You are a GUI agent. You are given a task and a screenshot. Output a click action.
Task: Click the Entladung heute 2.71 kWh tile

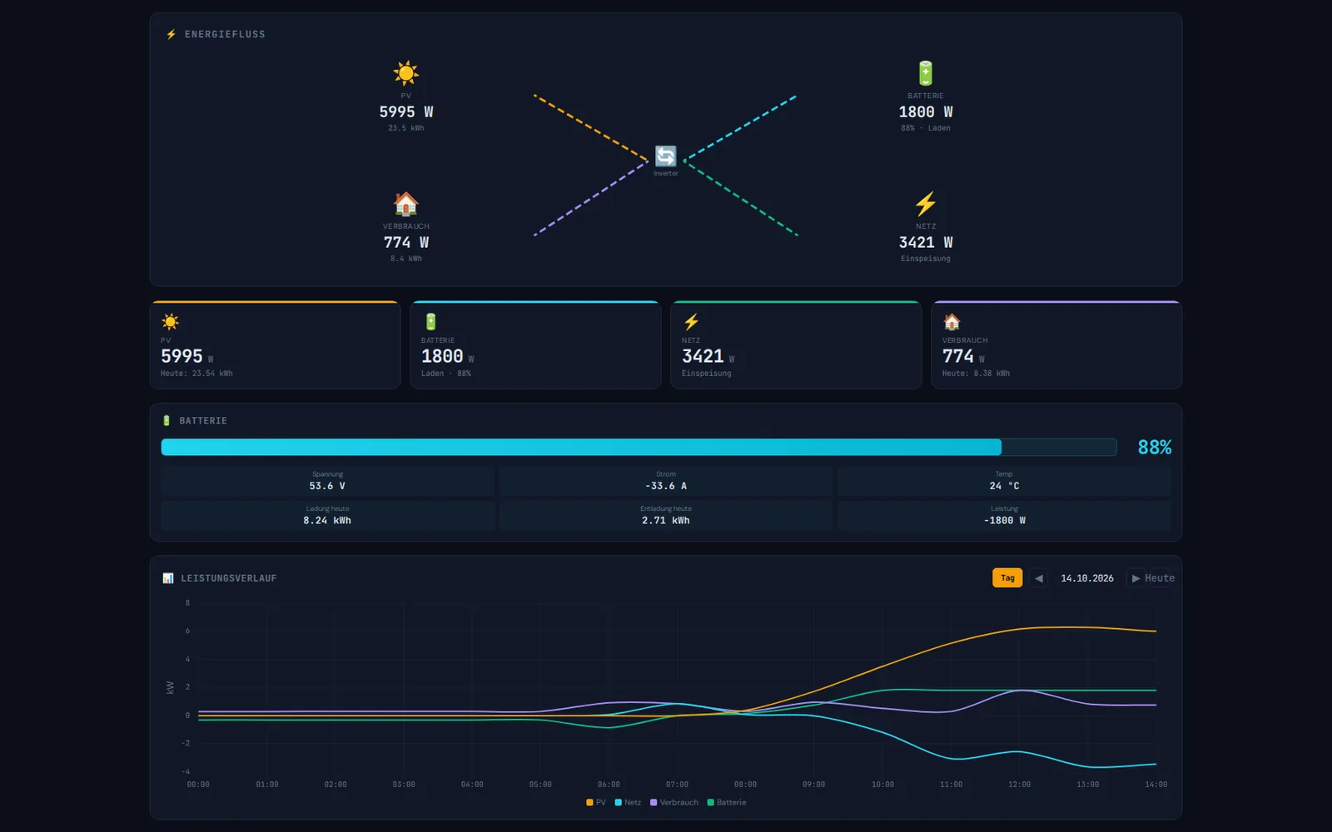coord(666,516)
